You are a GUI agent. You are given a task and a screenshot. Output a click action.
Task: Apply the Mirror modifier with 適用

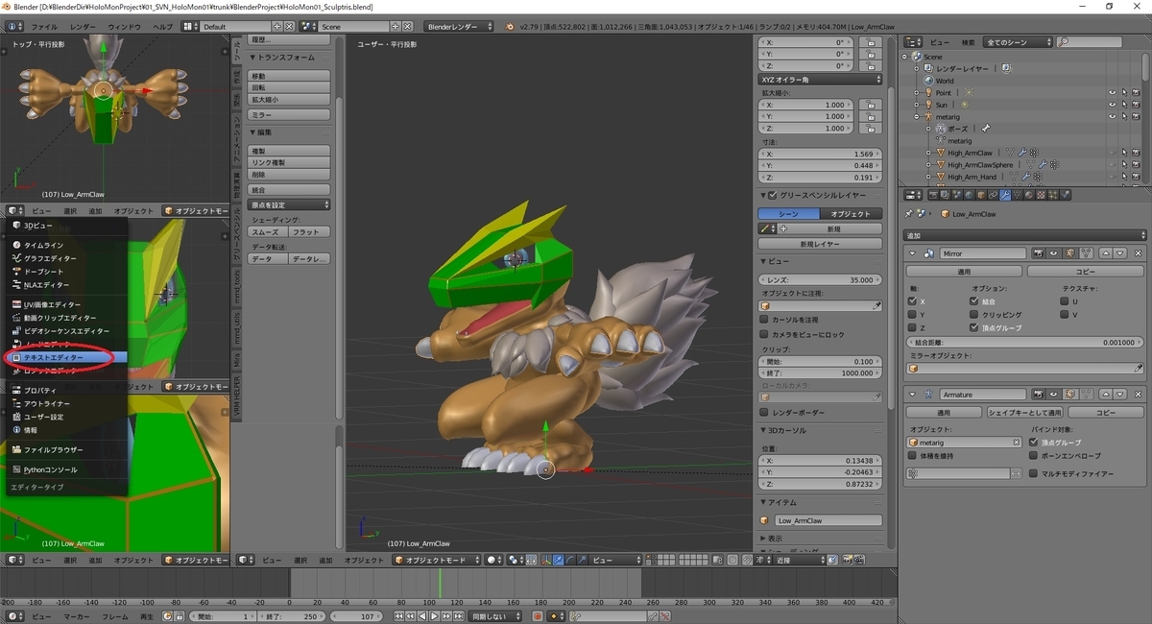964,272
